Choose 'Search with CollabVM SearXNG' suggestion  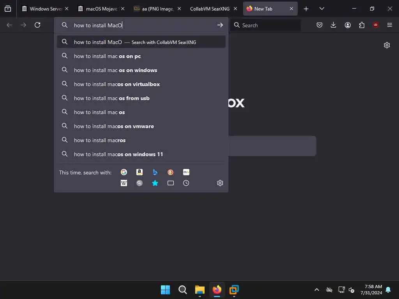(141, 42)
